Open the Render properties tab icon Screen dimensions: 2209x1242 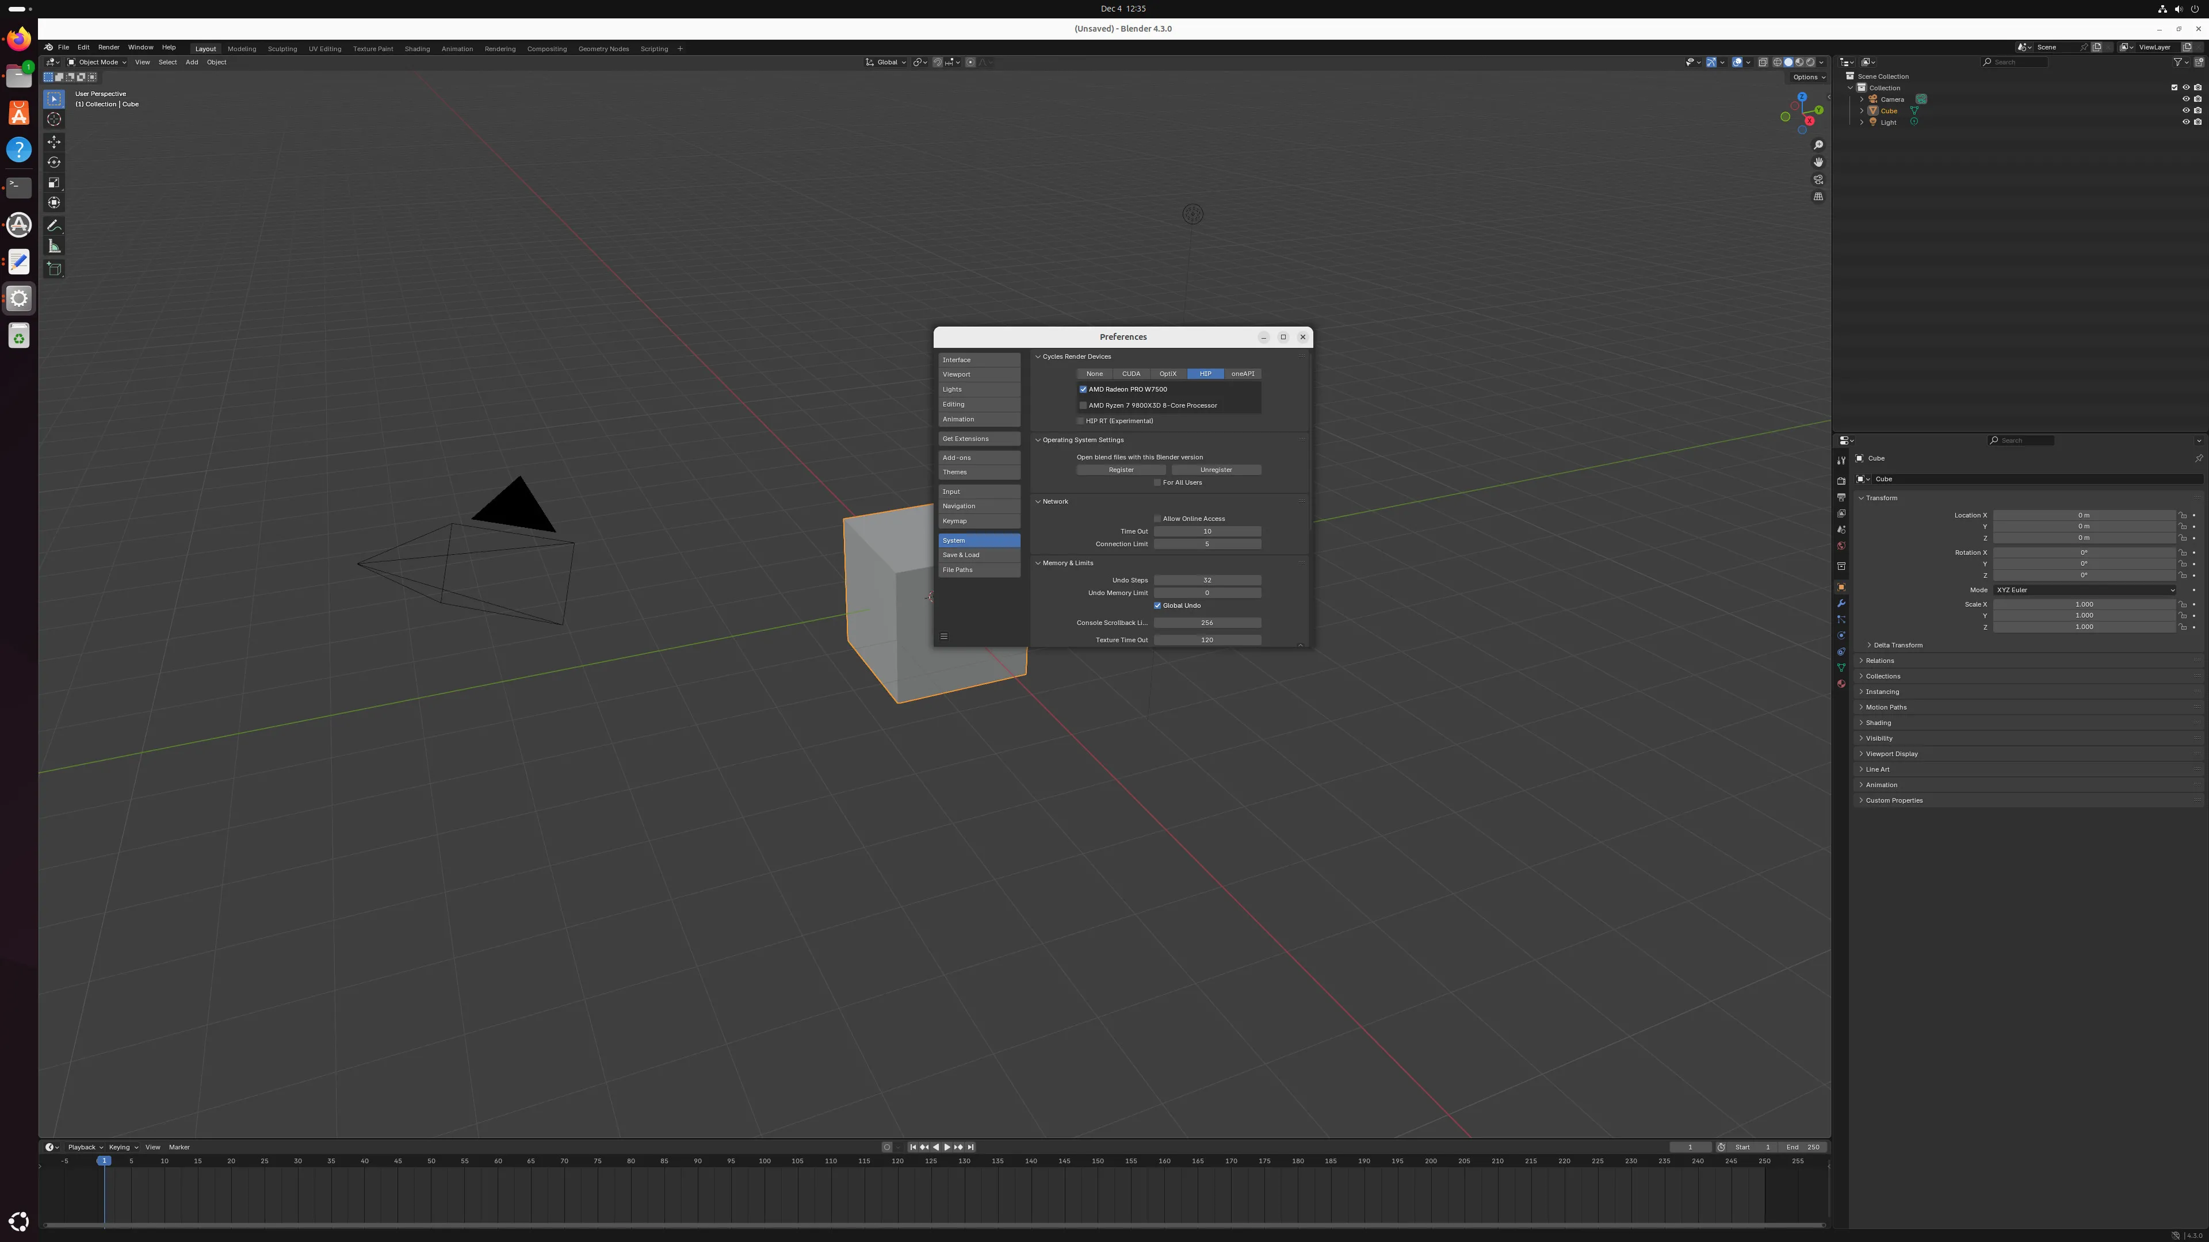click(x=1841, y=481)
